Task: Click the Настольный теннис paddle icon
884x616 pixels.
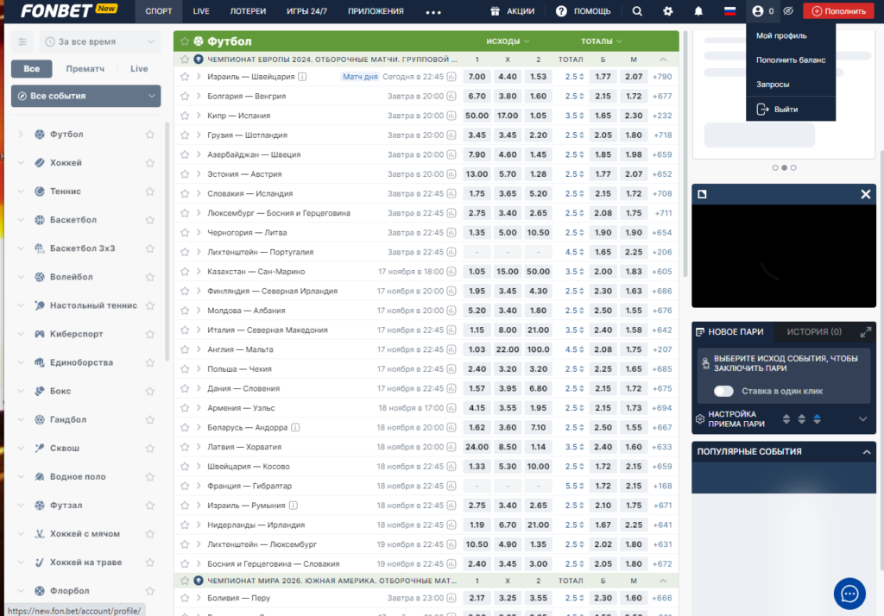Action: coord(40,305)
